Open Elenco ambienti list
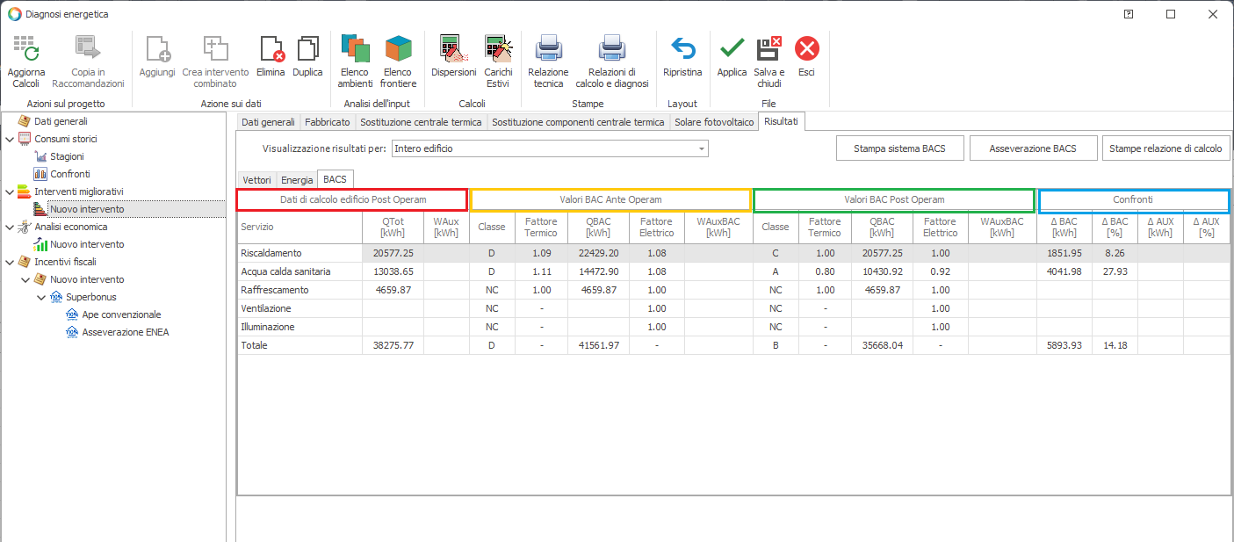 pos(355,50)
